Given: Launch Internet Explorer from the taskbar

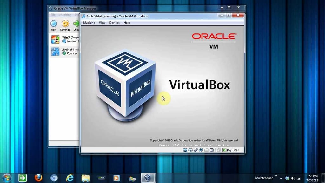Looking at the screenshot, I should 70,178.
